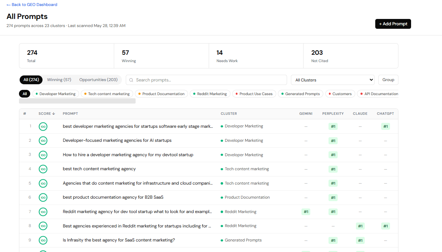Filter by API Documentation chip
Image resolution: width=442 pixels, height=252 pixels.
tap(378, 94)
